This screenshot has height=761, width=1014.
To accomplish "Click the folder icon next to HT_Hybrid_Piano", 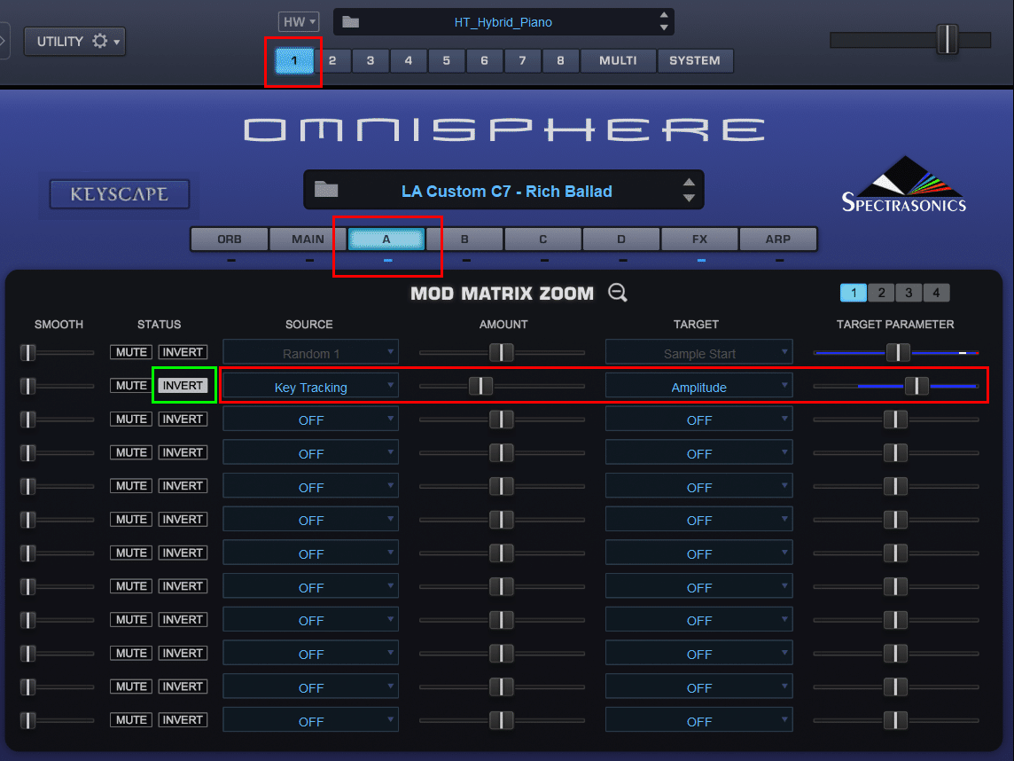I will pyautogui.click(x=349, y=21).
